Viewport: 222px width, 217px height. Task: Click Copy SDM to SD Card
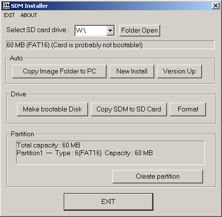pyautogui.click(x=129, y=109)
